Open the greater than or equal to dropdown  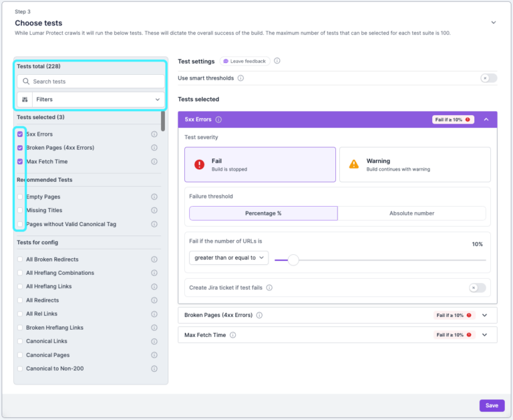(228, 257)
